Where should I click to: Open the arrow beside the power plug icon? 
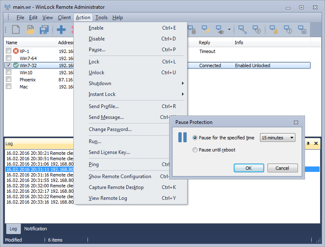coord(229,30)
